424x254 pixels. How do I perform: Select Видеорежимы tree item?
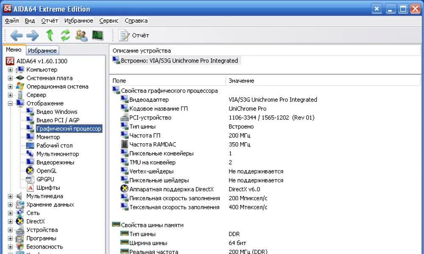point(55,162)
